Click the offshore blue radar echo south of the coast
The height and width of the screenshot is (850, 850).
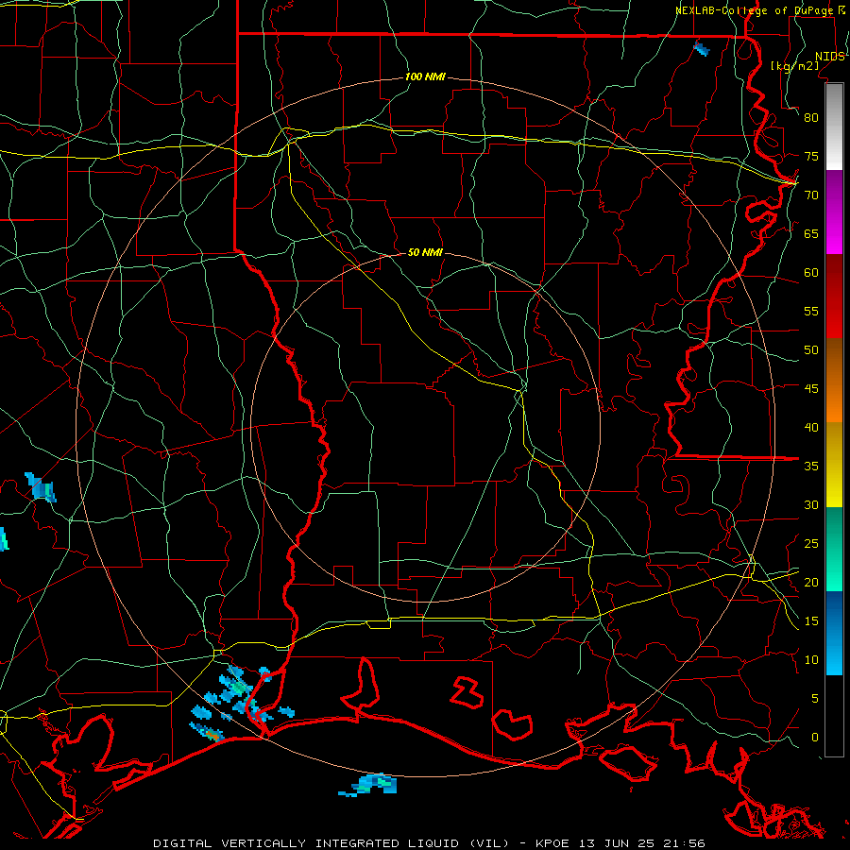click(x=368, y=785)
